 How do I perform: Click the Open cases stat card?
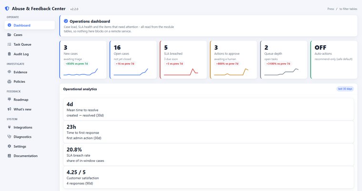pos(133,60)
